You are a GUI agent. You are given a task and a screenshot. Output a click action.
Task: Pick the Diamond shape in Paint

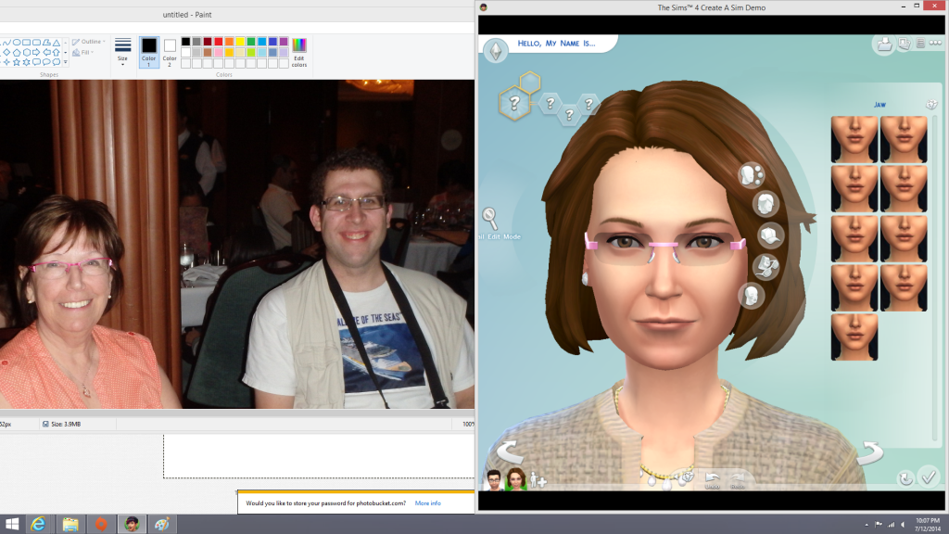point(6,52)
